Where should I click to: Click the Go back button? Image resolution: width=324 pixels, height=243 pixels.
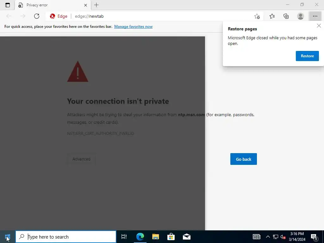(243, 159)
